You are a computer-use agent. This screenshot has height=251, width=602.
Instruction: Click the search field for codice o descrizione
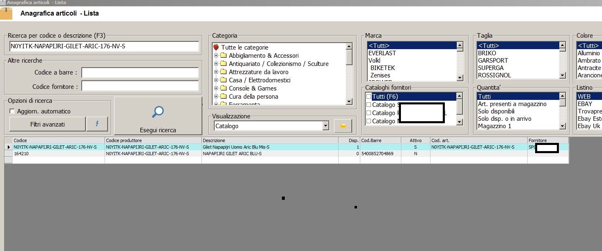pyautogui.click(x=104, y=46)
